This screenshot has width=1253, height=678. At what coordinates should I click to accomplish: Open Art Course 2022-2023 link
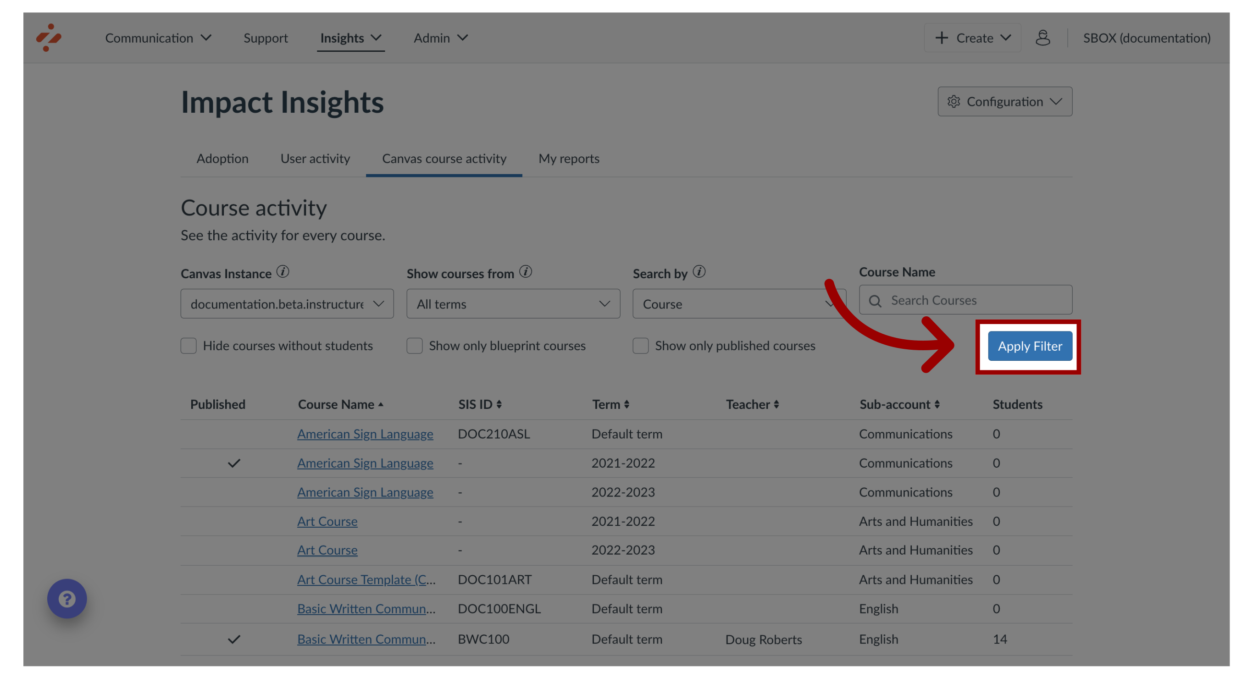tap(327, 550)
